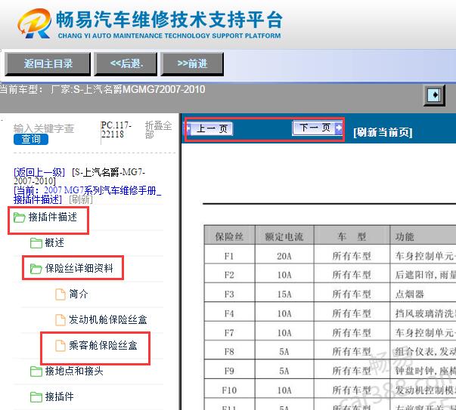Go to next page with 下一页
The width and height of the screenshot is (456, 410).
pos(318,128)
